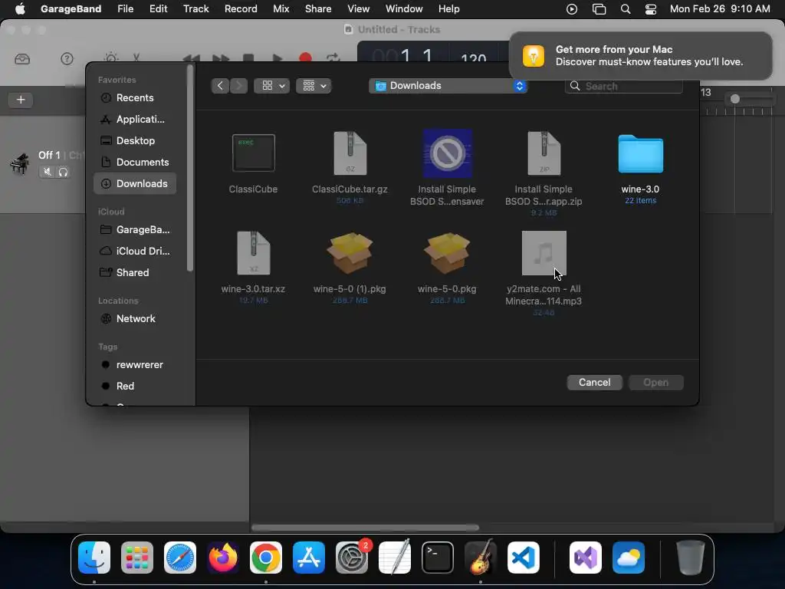Toggle solo headphones on Off 1 track

pyautogui.click(x=63, y=172)
